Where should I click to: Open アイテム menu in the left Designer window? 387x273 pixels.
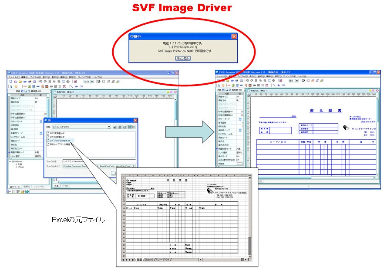tap(36, 77)
